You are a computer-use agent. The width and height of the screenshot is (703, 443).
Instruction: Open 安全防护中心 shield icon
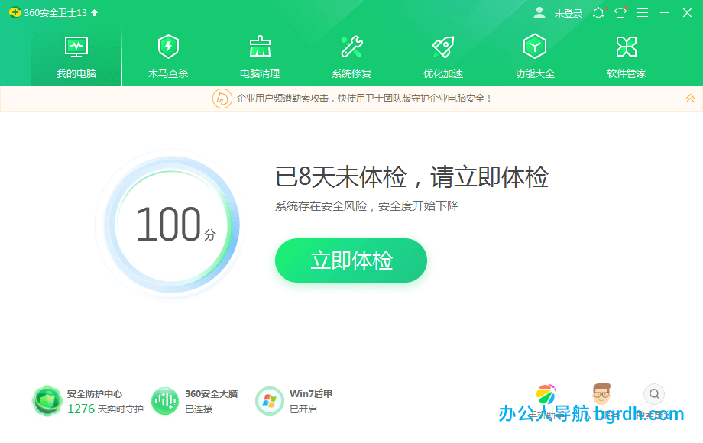click(x=47, y=401)
